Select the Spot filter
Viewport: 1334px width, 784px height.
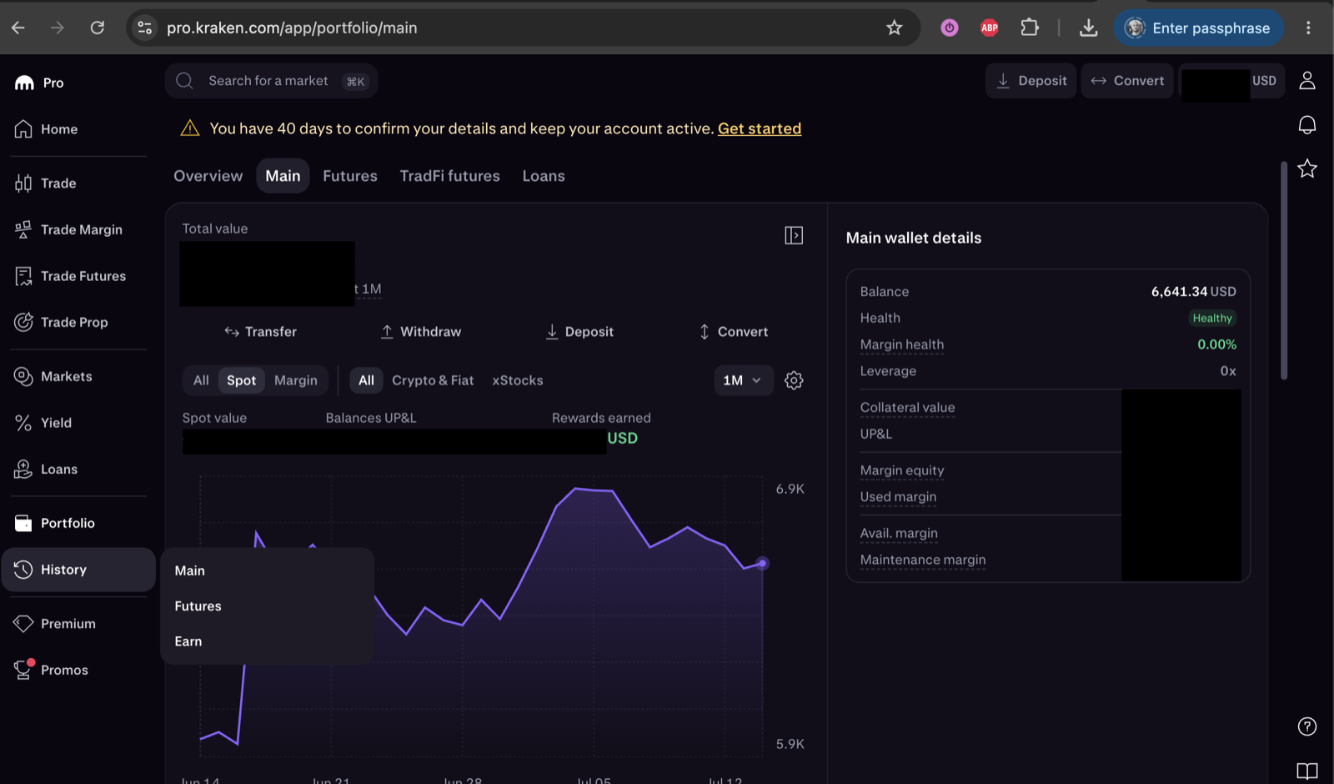(x=242, y=380)
